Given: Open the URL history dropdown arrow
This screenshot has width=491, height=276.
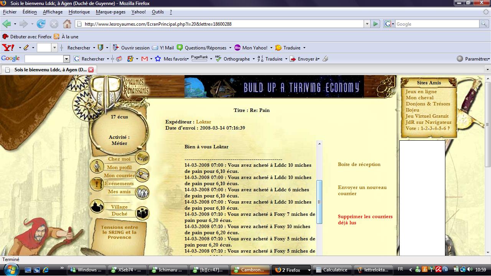Looking at the screenshot, I should (366, 24).
